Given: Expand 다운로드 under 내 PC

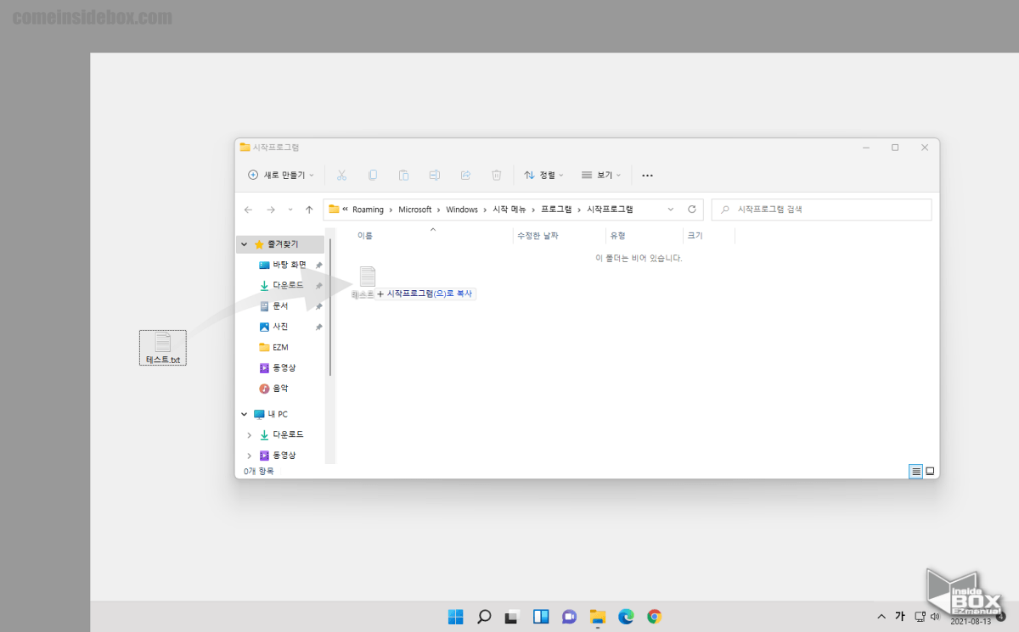Looking at the screenshot, I should tap(247, 434).
